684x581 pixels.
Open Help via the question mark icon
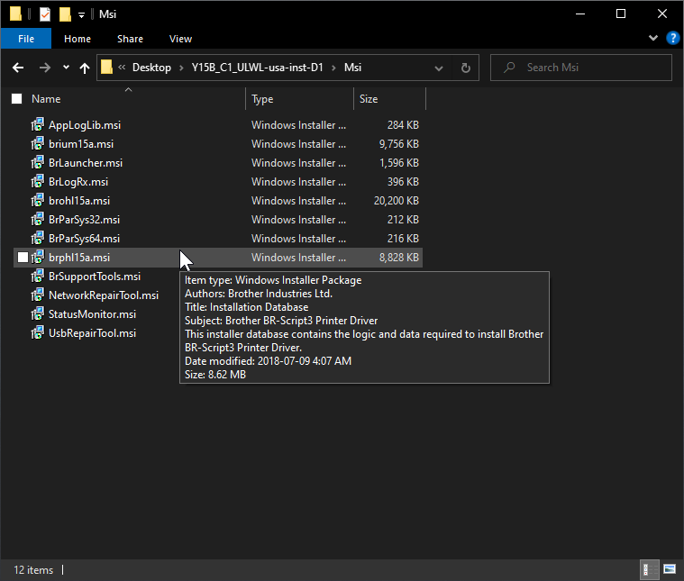pos(672,39)
